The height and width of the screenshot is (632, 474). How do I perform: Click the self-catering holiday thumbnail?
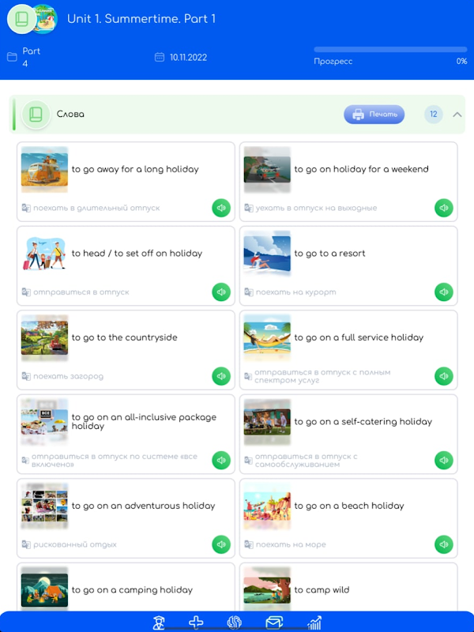(x=267, y=422)
